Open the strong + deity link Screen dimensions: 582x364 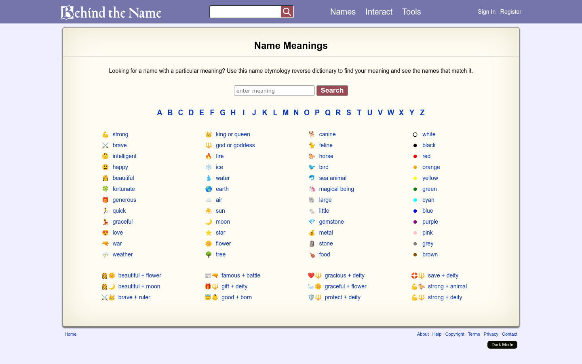coord(445,297)
